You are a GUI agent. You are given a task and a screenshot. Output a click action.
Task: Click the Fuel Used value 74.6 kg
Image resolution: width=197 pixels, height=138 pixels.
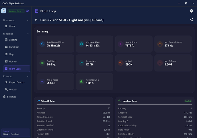(x=51, y=64)
